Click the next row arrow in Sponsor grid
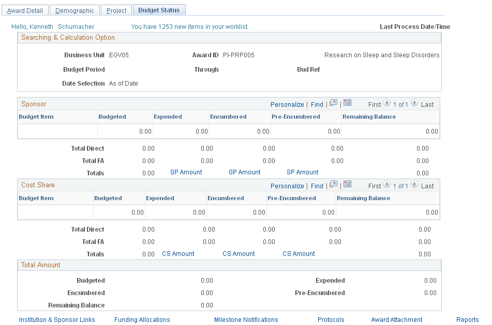492x325 pixels. click(414, 104)
